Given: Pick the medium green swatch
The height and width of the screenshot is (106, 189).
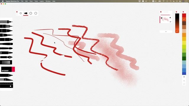Looking at the screenshot, I should [x=184, y=54].
